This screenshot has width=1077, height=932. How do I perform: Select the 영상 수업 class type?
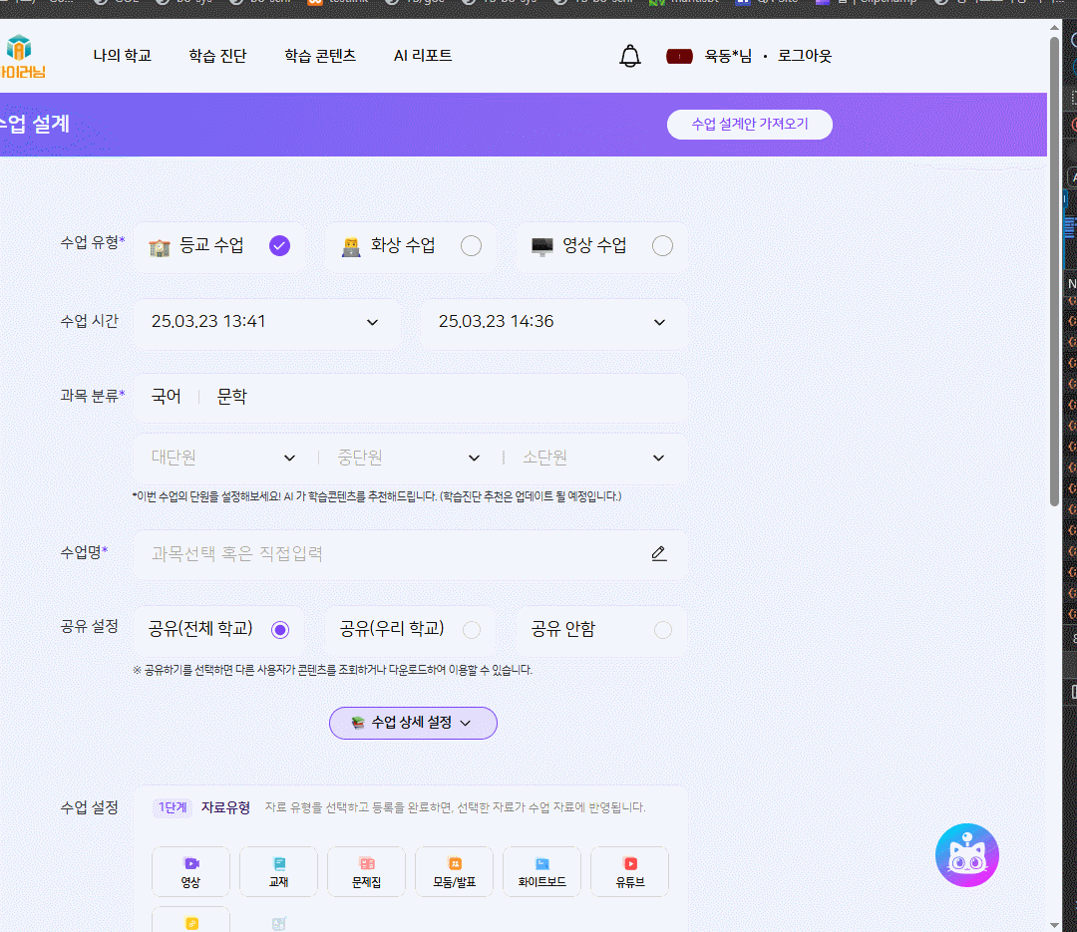(x=602, y=246)
